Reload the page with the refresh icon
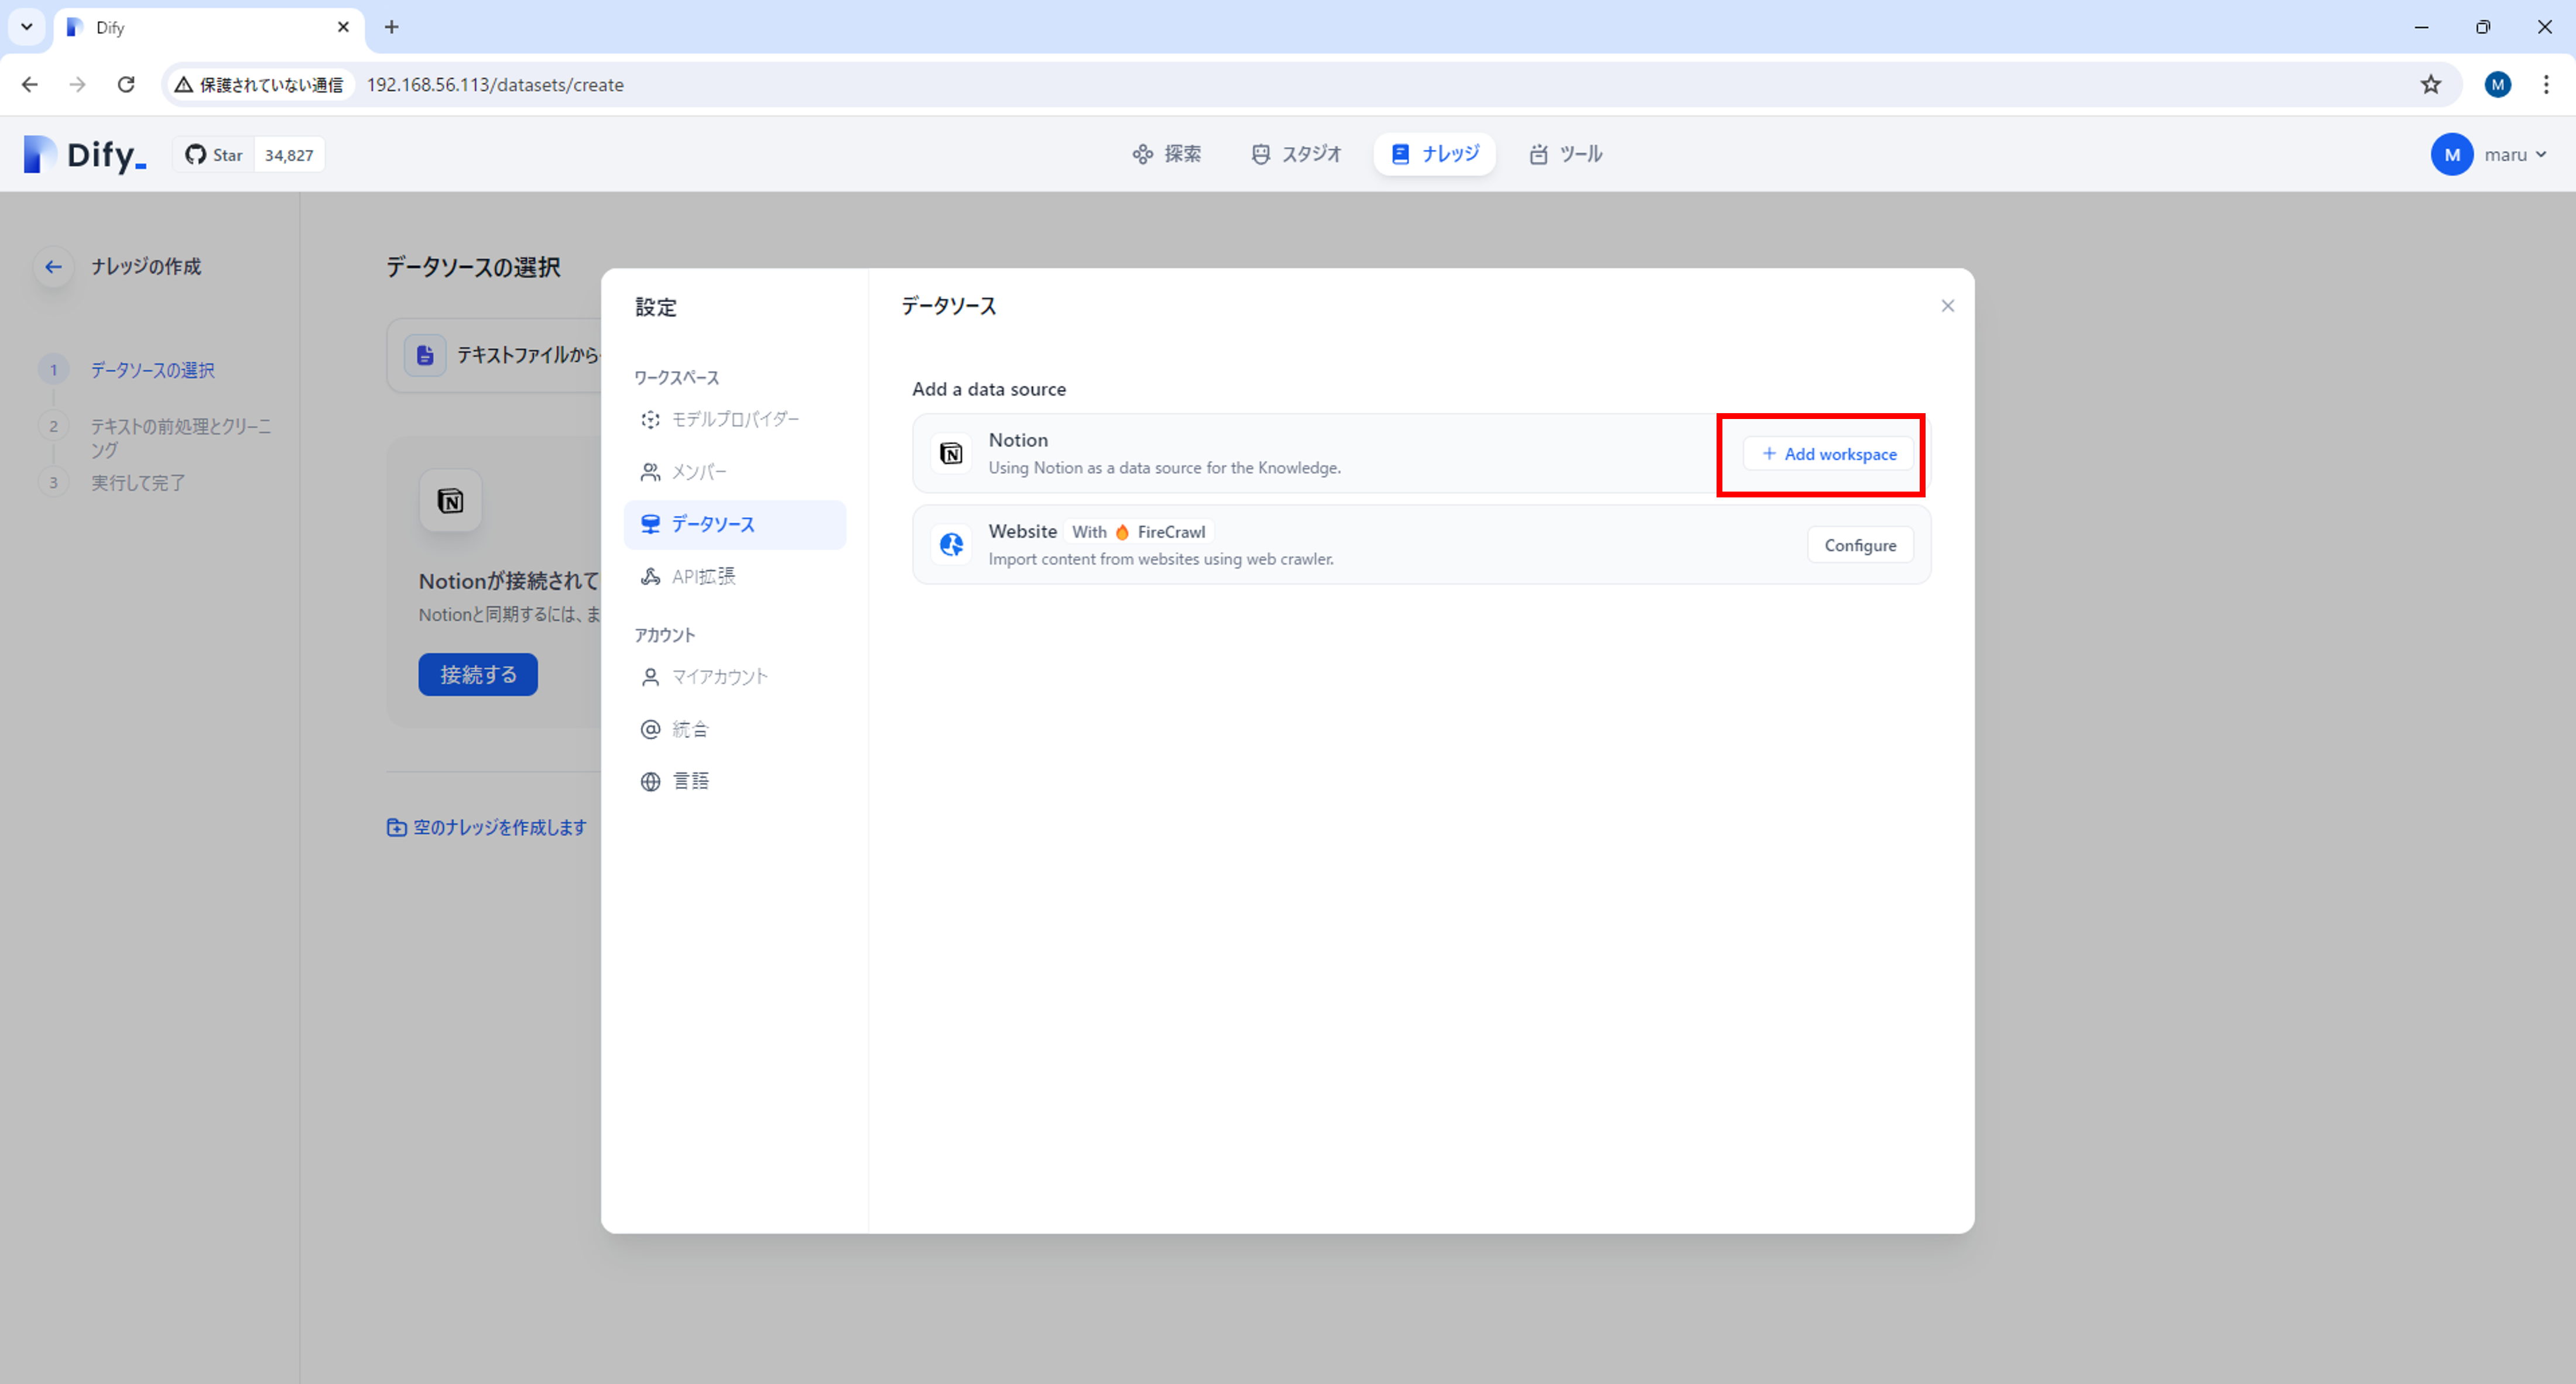The width and height of the screenshot is (2576, 1384). (x=126, y=85)
